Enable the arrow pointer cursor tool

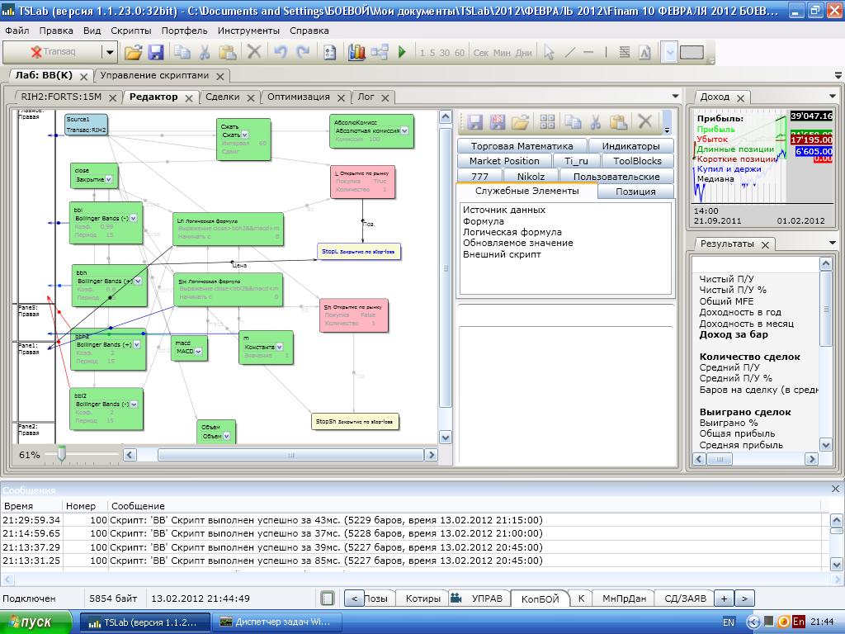point(549,52)
